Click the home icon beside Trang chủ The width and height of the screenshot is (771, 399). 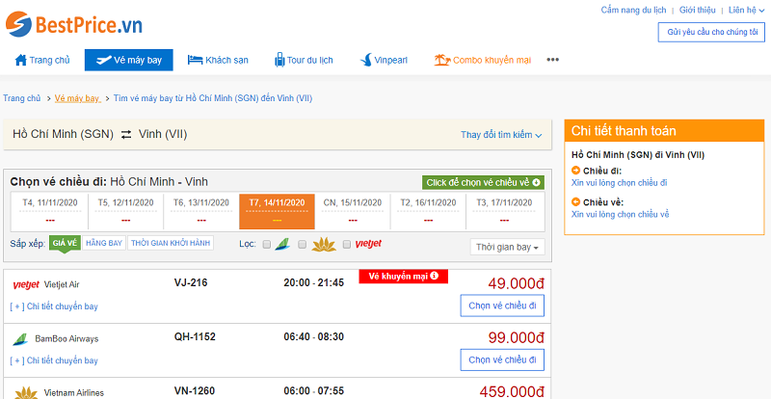[20, 60]
